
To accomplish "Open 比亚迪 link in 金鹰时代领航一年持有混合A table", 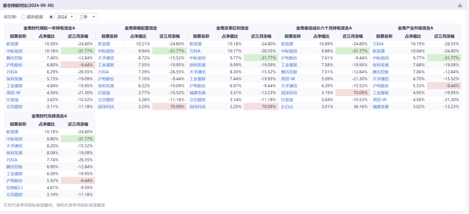I will (x=12, y=99).
